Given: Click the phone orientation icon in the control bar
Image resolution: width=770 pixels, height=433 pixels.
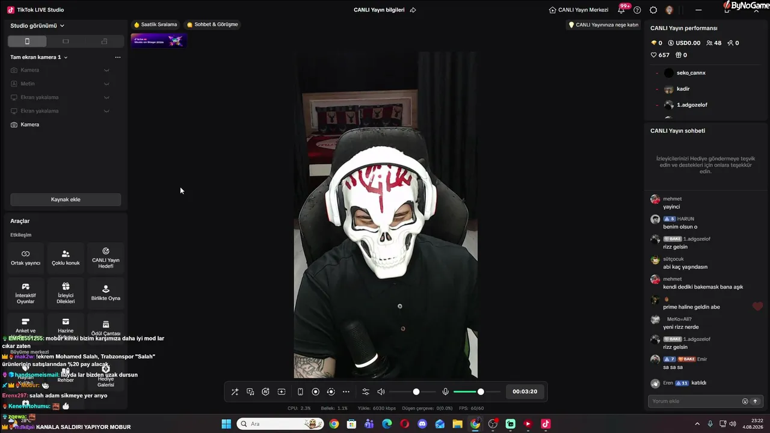Looking at the screenshot, I should tap(300, 392).
